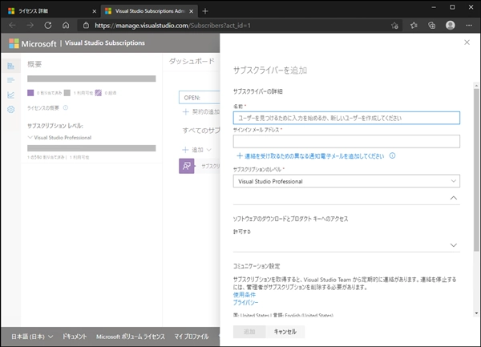Screen dimensions: 481x347
Task: Click the striped 超過 legend swatch
Action: click(98, 93)
